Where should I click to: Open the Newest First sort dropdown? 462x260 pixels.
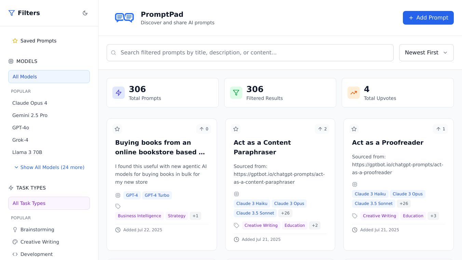[x=426, y=53]
